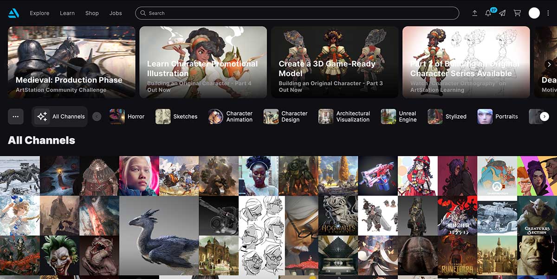Click the ArtStation logo
Image resolution: width=557 pixels, height=279 pixels.
pyautogui.click(x=13, y=13)
